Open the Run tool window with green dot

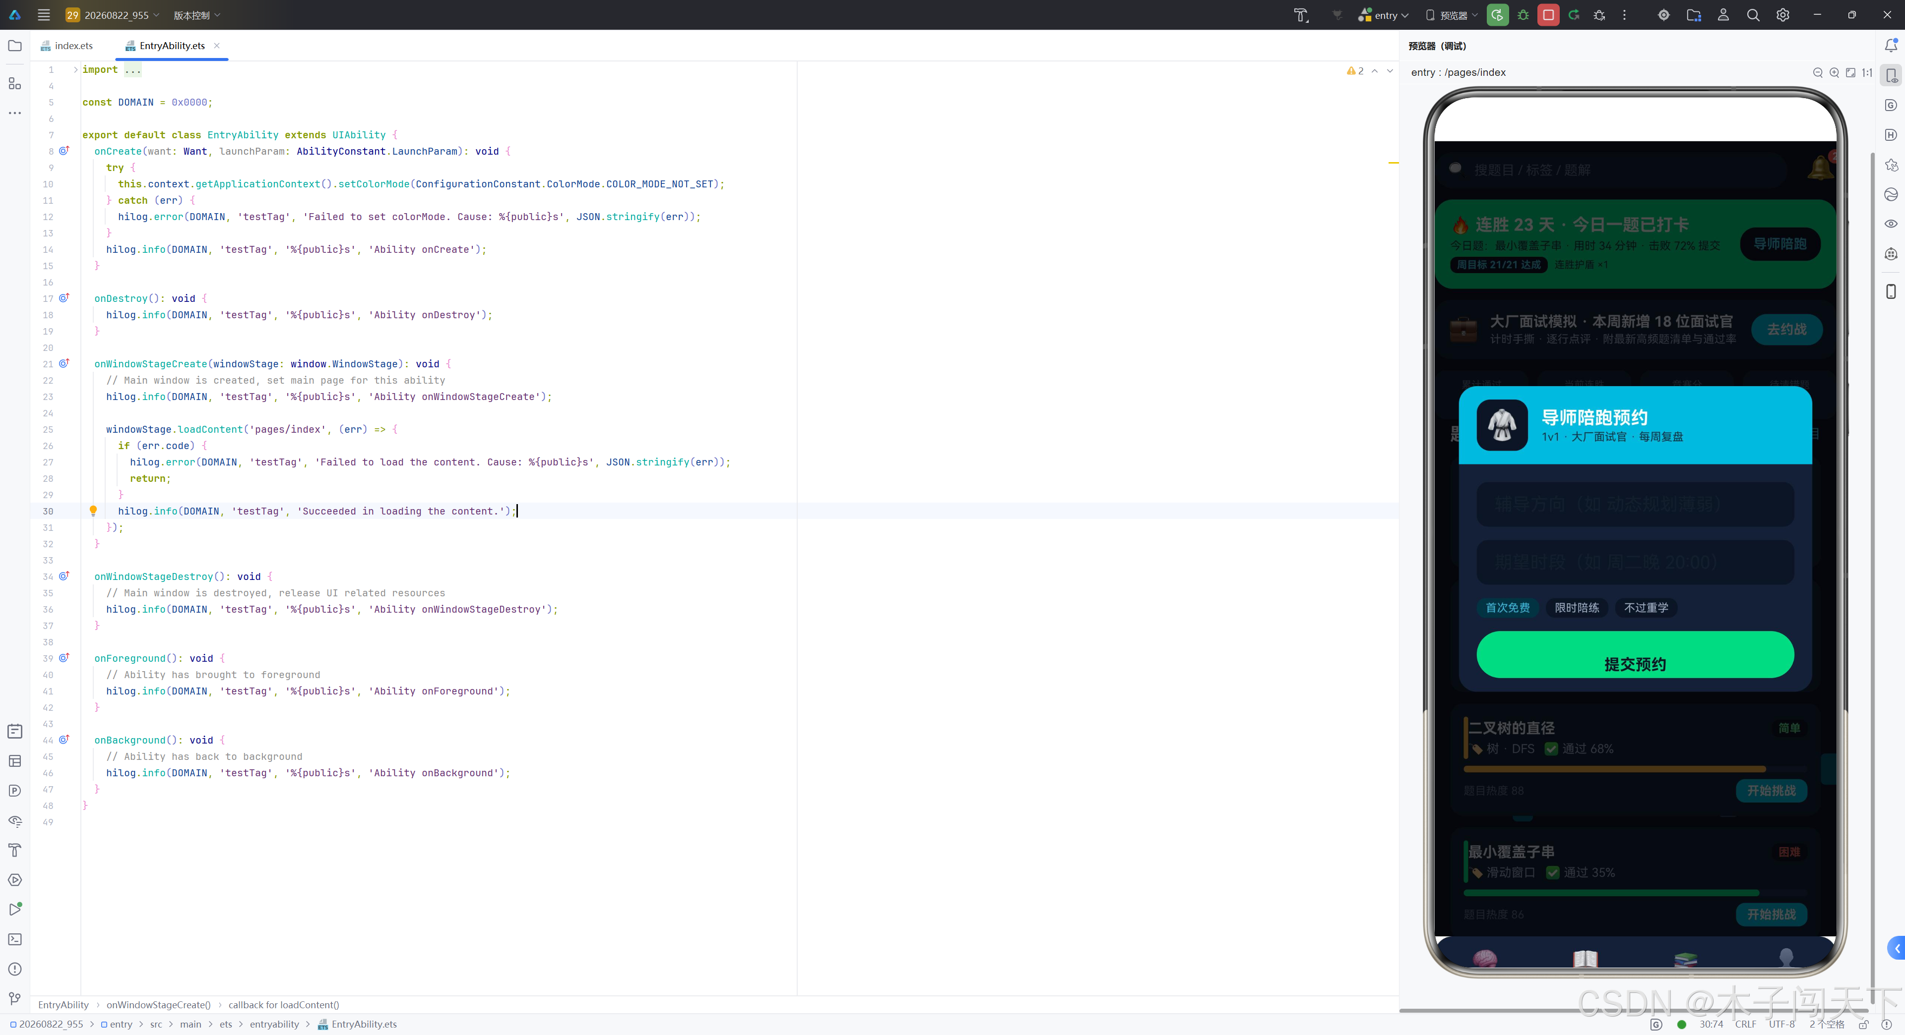pos(15,910)
